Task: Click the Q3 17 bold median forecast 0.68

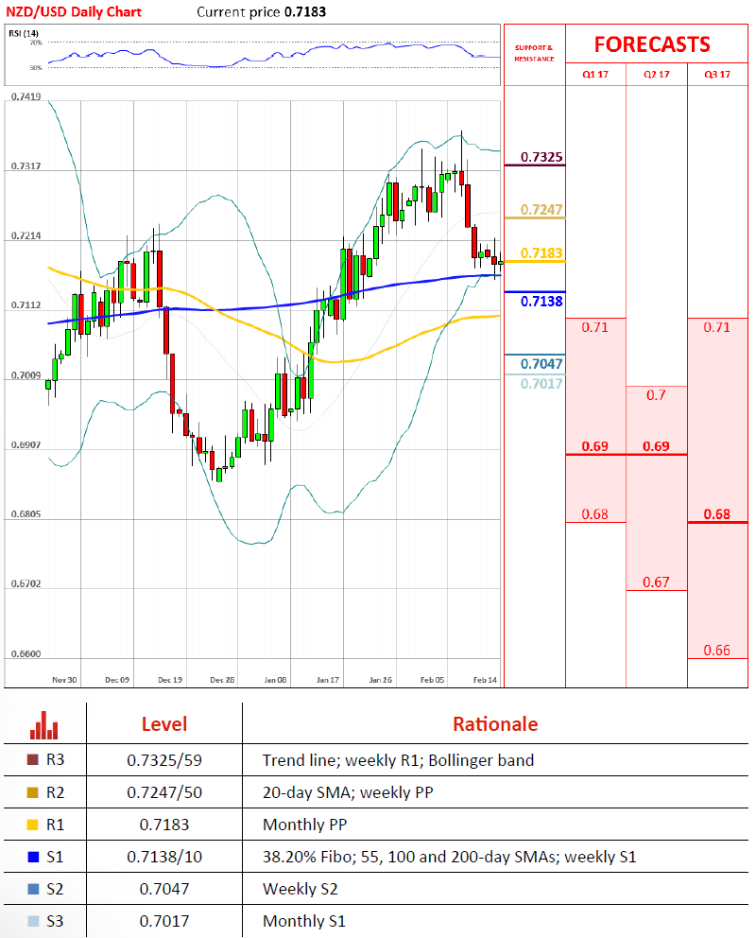Action: coord(717,514)
